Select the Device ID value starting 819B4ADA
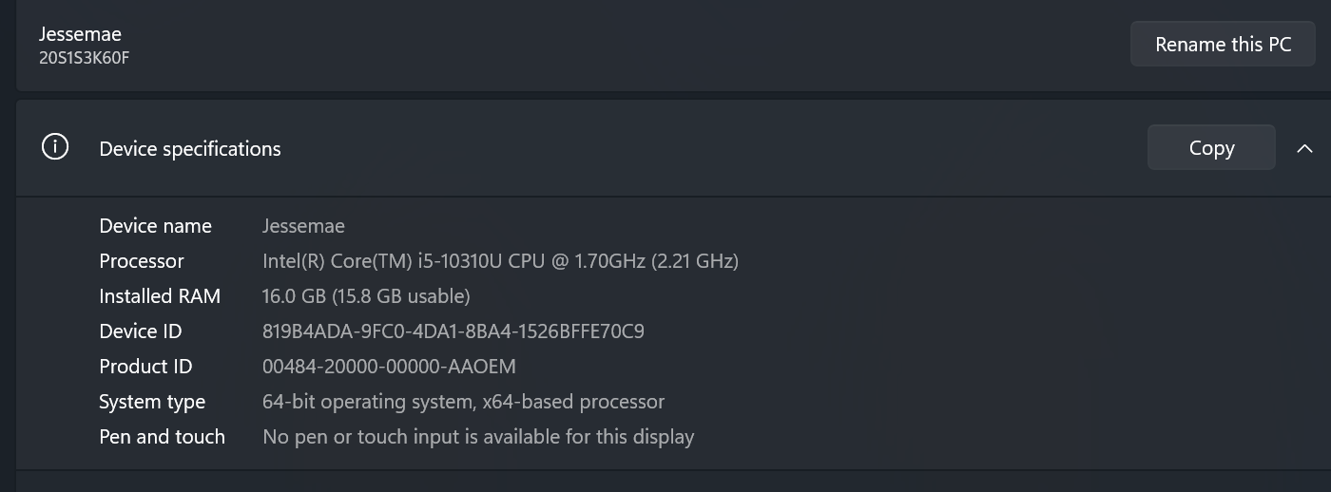Viewport: 1331px width, 492px height. (453, 331)
